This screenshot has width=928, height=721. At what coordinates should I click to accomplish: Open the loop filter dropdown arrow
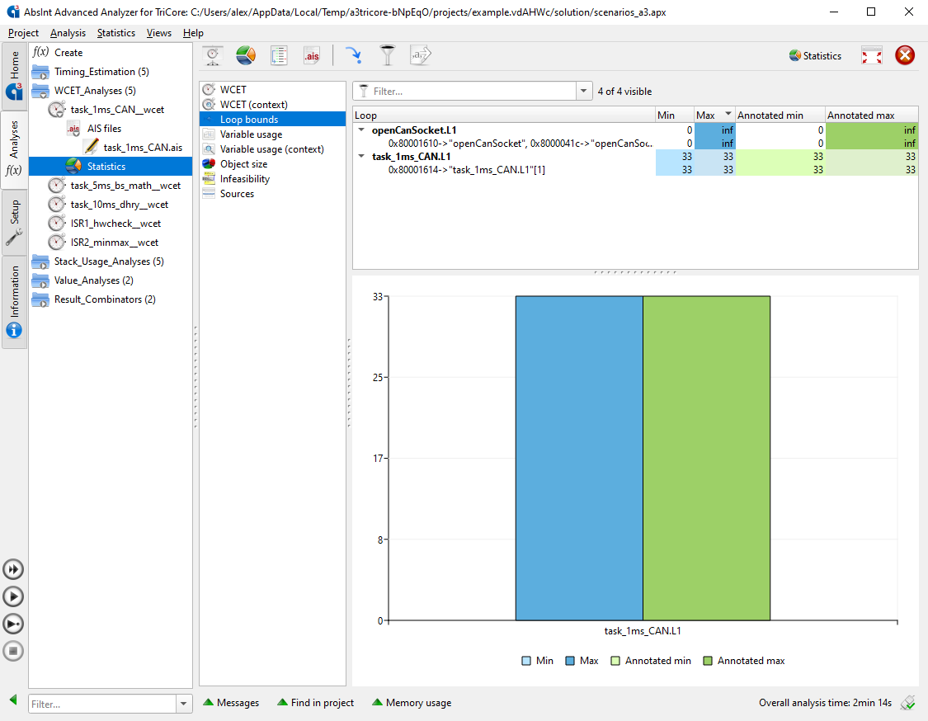[583, 92]
